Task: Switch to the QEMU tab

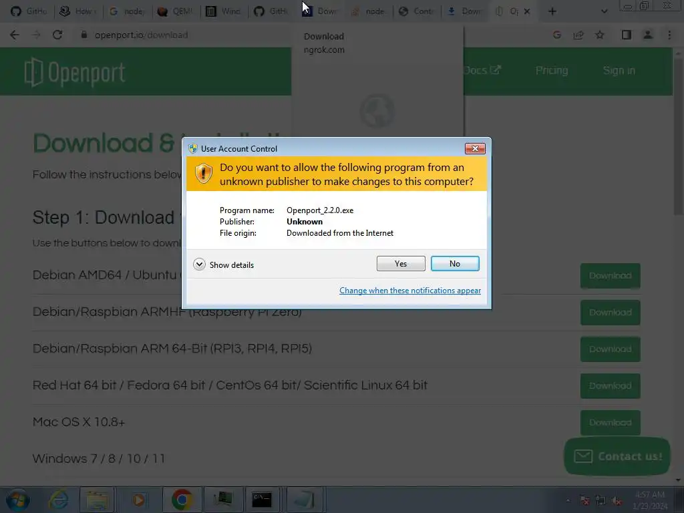Action: [176, 11]
